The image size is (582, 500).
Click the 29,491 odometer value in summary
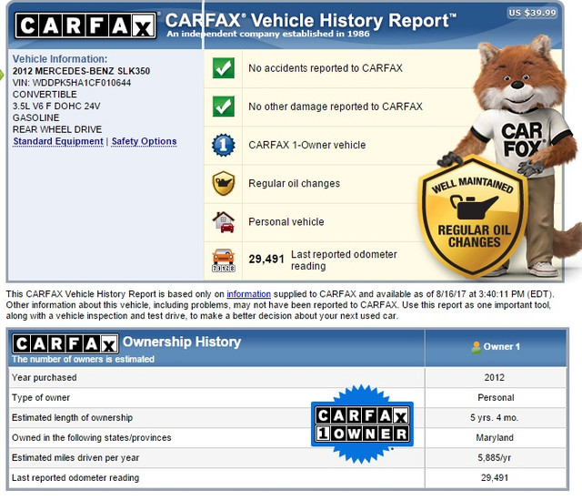(266, 259)
